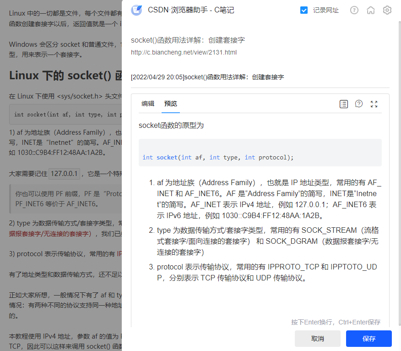
Task: Click the red 据报套接字/无连接的套接字 text in background
Action: (x=50, y=234)
